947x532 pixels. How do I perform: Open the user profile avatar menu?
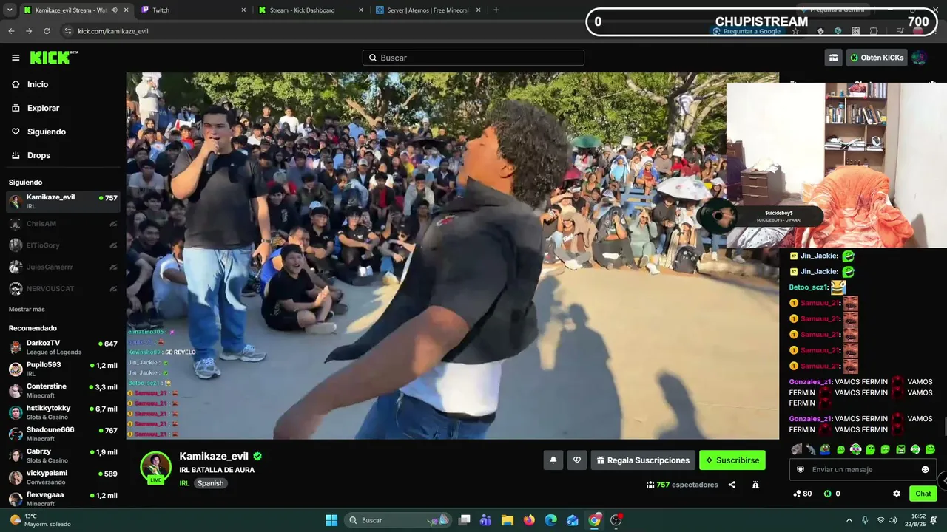[x=919, y=58]
